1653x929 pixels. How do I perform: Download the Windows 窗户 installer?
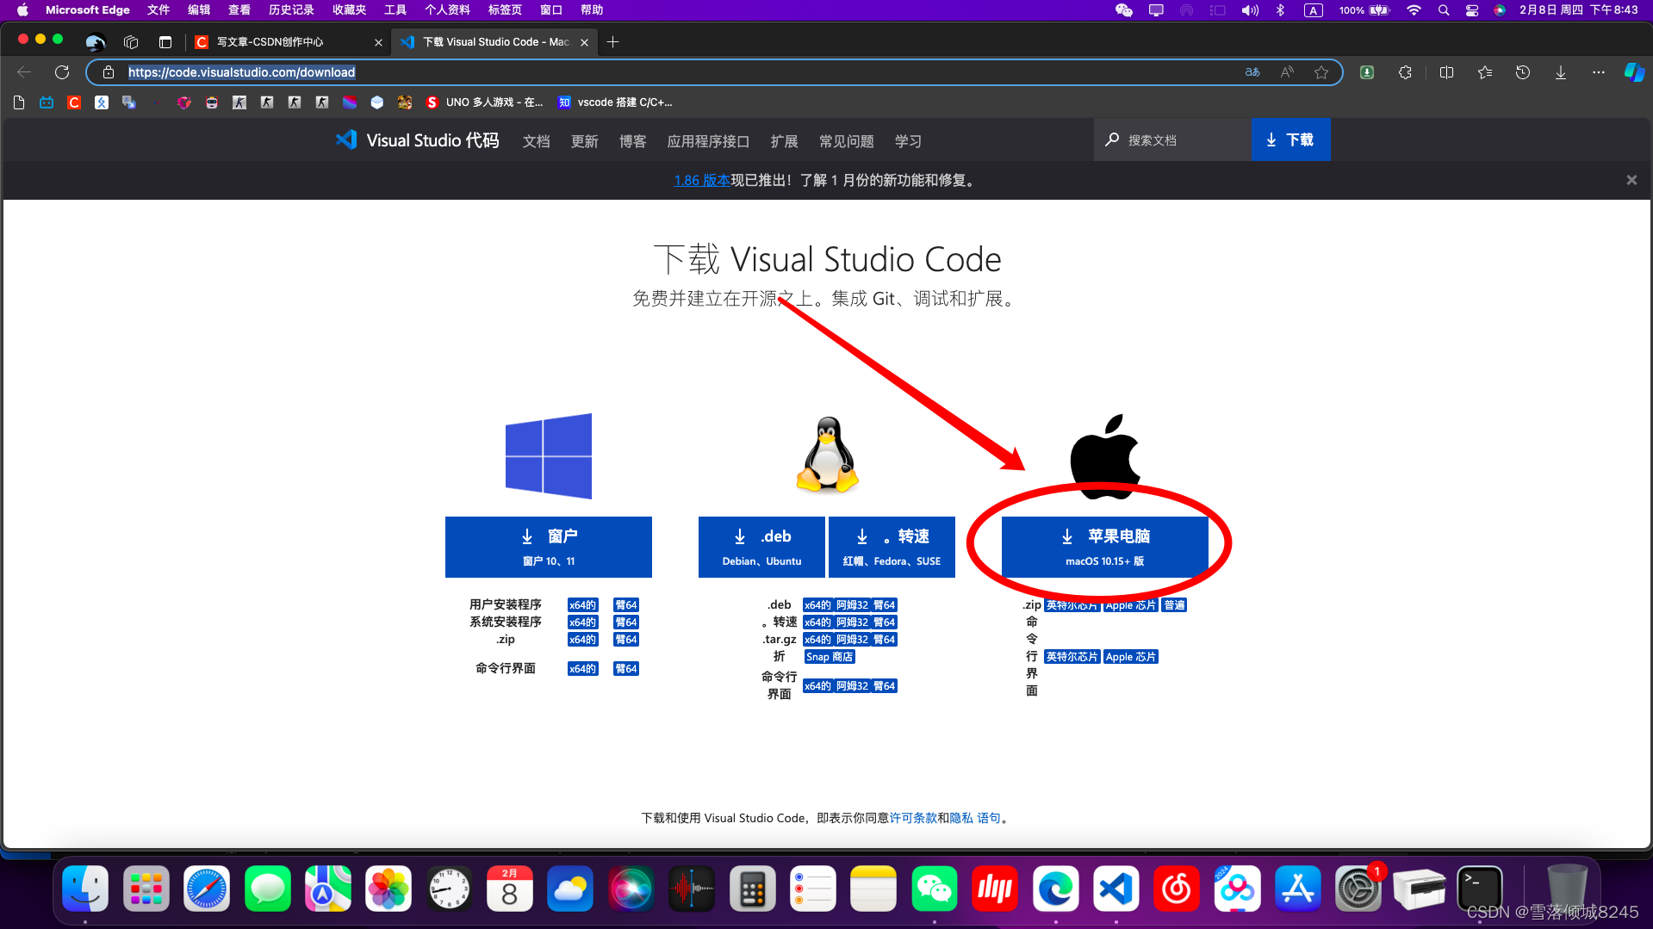pos(549,547)
